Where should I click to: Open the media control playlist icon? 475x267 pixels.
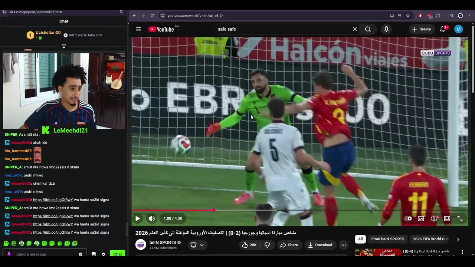click(x=451, y=16)
